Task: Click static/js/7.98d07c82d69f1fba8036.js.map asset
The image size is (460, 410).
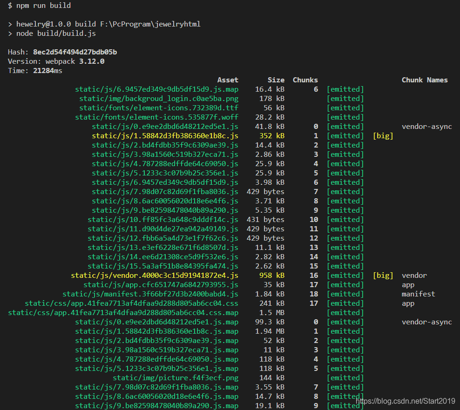Action: click(x=156, y=387)
